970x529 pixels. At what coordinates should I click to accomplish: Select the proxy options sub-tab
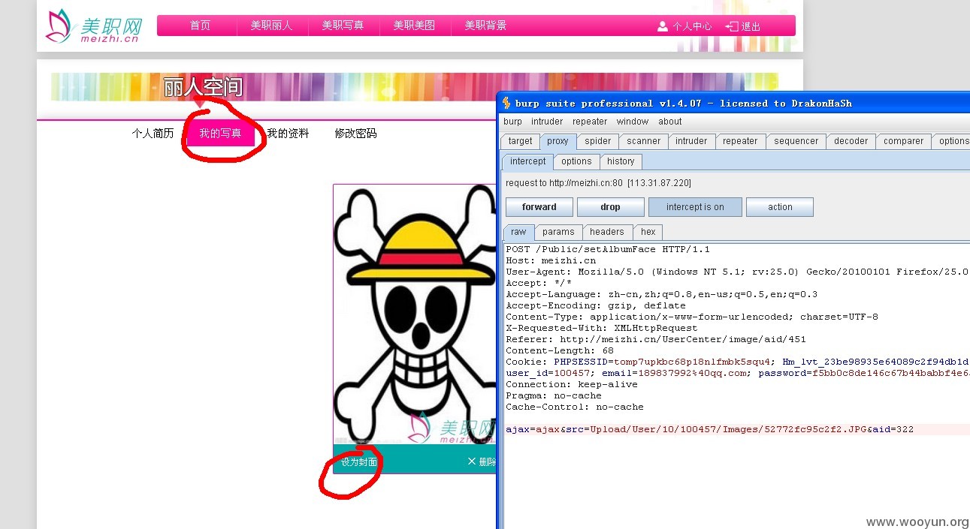coord(576,161)
